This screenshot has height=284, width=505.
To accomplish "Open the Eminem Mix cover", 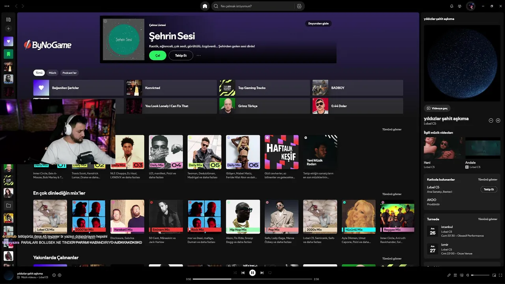I will tap(166, 217).
